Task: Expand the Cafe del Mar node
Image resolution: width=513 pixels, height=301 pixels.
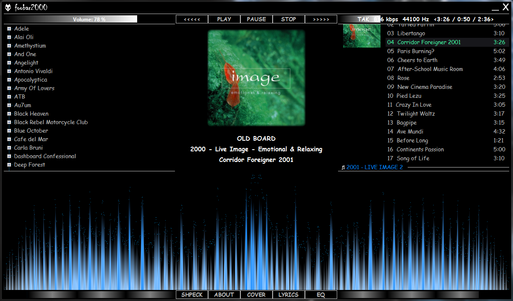Action: coord(9,139)
